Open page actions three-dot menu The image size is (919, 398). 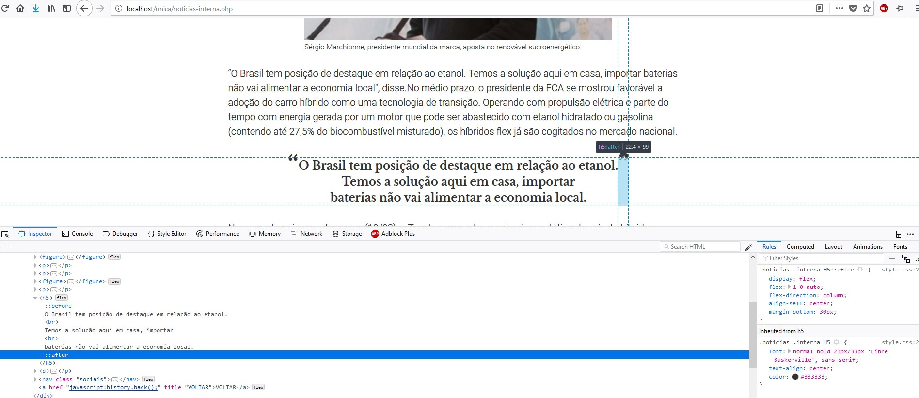pos(840,8)
